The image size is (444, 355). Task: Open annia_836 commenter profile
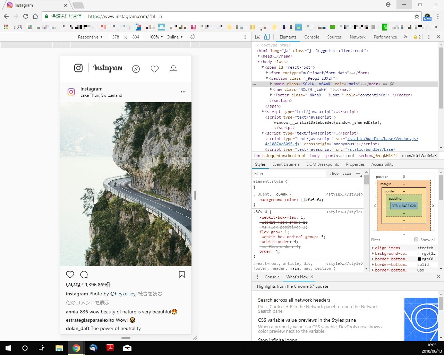(x=77, y=312)
